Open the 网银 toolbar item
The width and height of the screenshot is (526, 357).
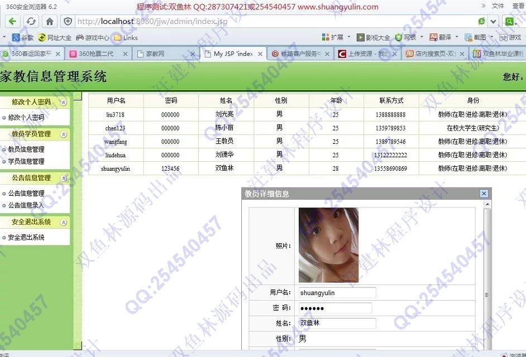pyautogui.click(x=405, y=37)
